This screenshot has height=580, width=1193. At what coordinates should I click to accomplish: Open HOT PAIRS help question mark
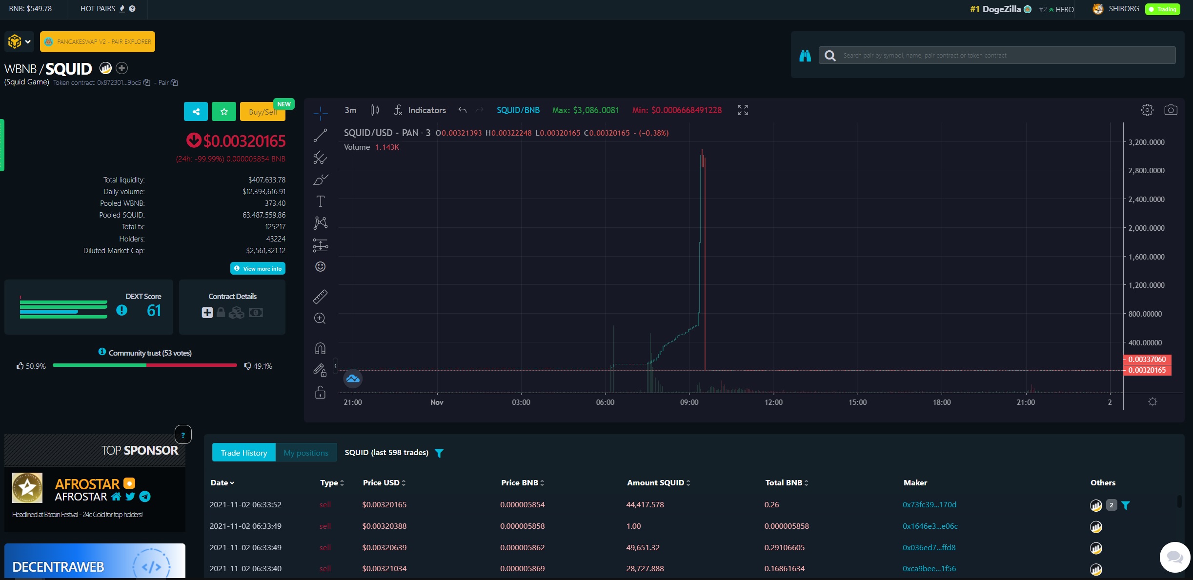pos(132,9)
